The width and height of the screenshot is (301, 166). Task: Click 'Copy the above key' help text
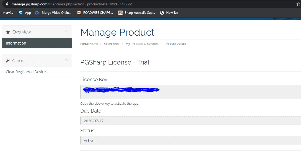(109, 103)
